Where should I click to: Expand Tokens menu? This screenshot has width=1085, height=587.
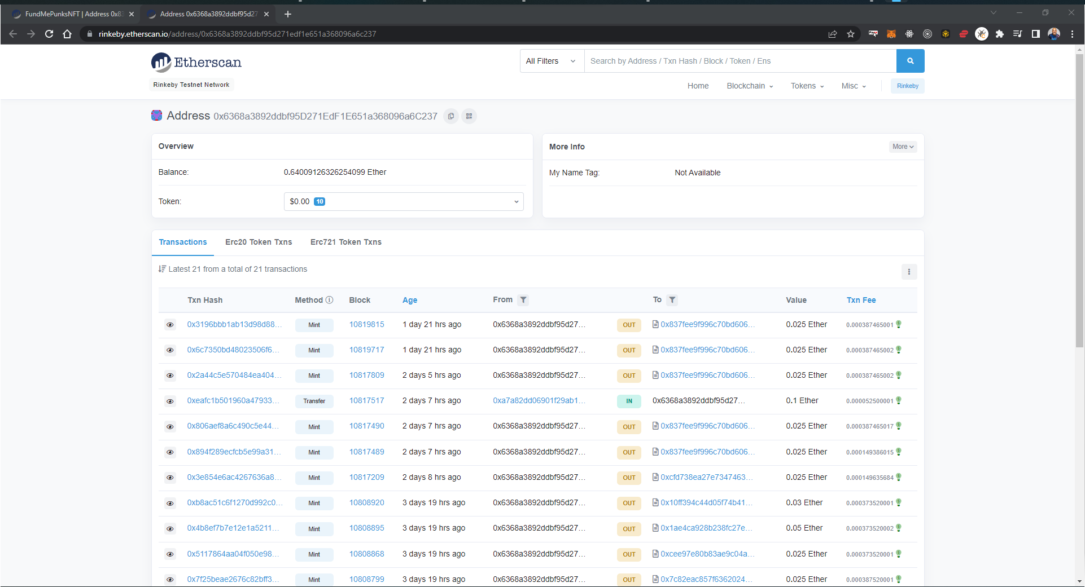[x=807, y=86]
